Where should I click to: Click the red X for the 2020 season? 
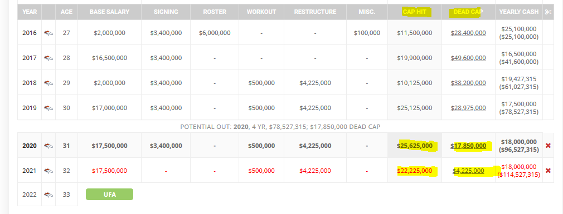pos(548,146)
